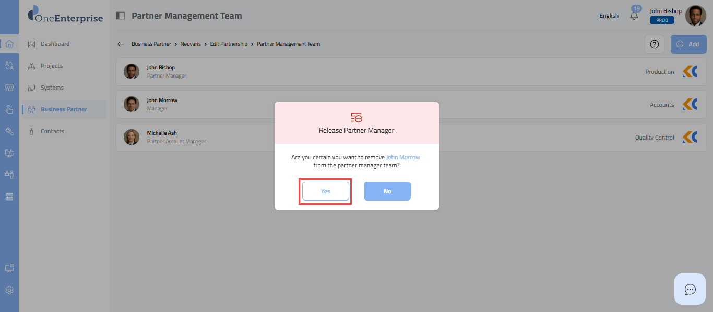The height and width of the screenshot is (312, 713).
Task: Click the back arrow beside breadcrumbs
Action: point(121,44)
